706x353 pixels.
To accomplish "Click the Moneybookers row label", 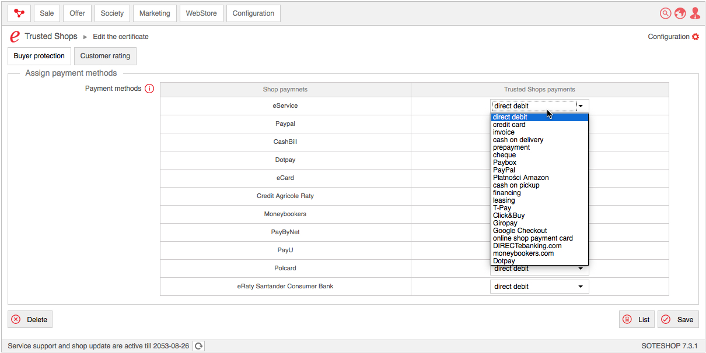I will [285, 214].
